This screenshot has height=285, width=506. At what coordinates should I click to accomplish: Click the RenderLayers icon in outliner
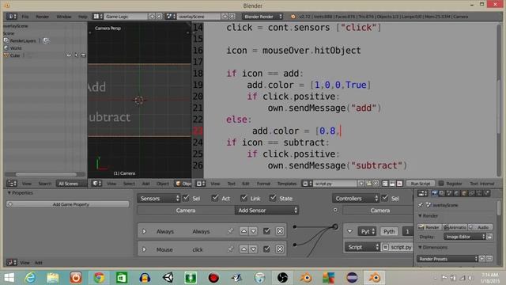tap(6, 40)
